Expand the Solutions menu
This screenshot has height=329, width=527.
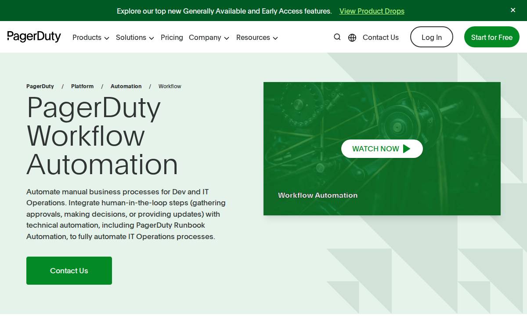pyautogui.click(x=135, y=38)
